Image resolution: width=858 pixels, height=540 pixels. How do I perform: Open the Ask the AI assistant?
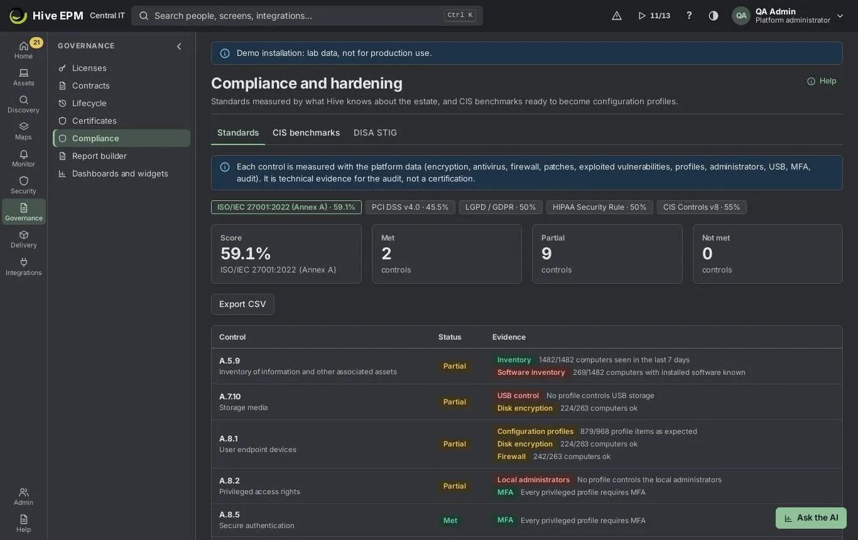[x=811, y=518]
